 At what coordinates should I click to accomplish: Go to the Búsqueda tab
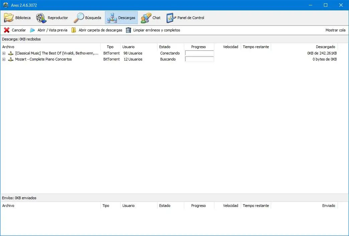click(88, 18)
